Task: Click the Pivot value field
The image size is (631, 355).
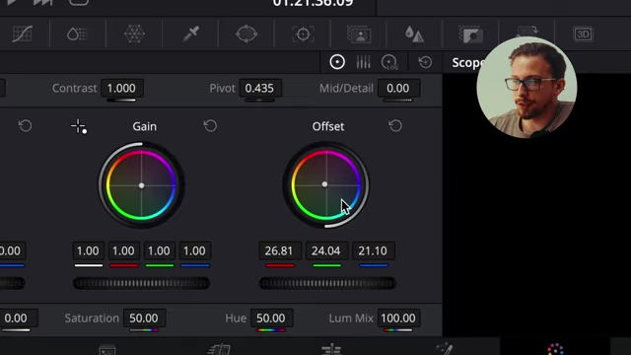Action: tap(260, 88)
